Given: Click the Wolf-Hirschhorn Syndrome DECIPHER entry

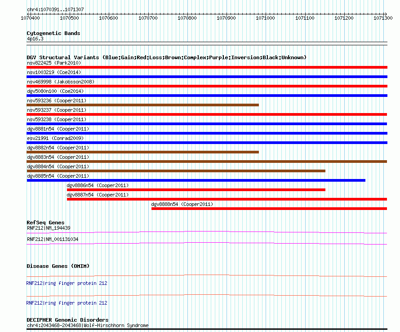Looking at the screenshot, I should point(88,325).
